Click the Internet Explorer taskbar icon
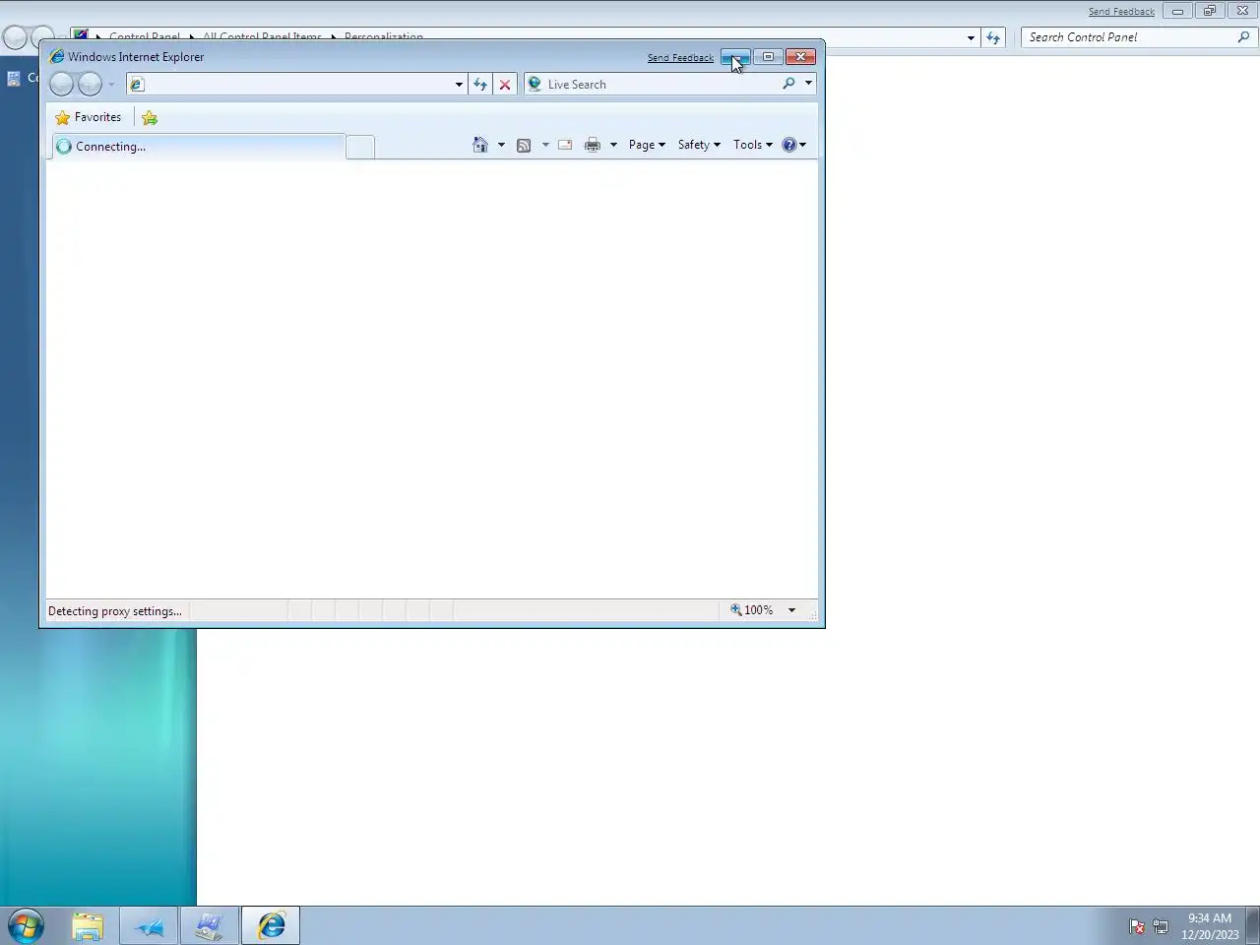The image size is (1260, 945). (x=271, y=925)
